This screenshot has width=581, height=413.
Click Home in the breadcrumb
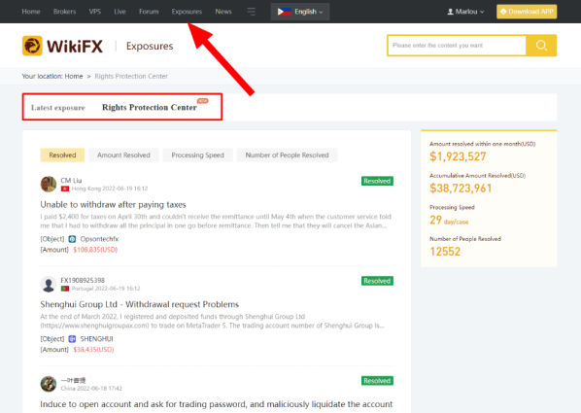click(74, 76)
